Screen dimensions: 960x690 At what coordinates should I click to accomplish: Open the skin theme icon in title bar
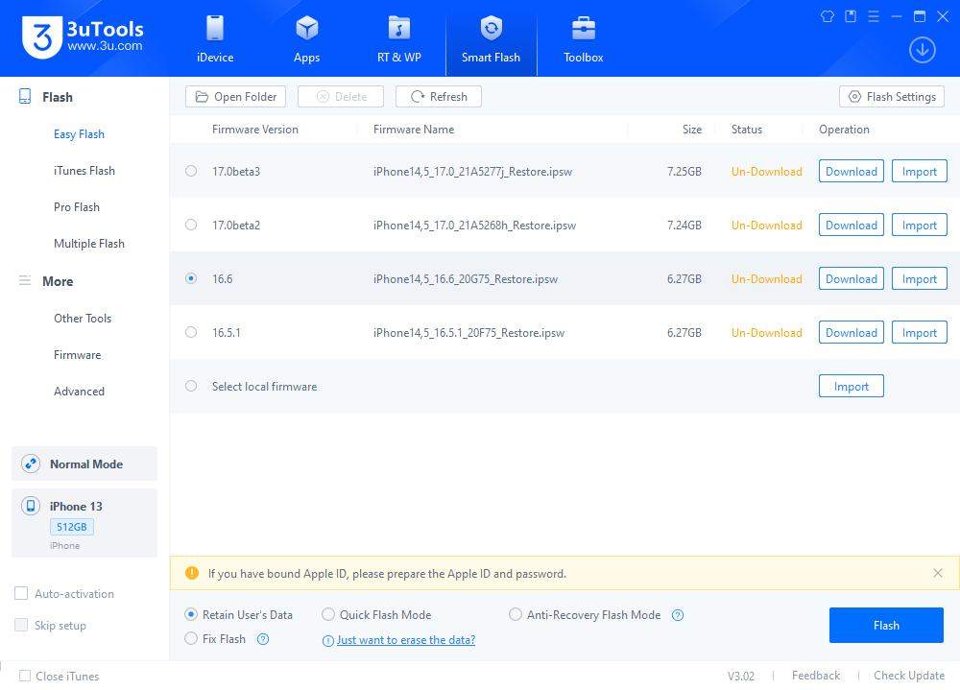828,16
